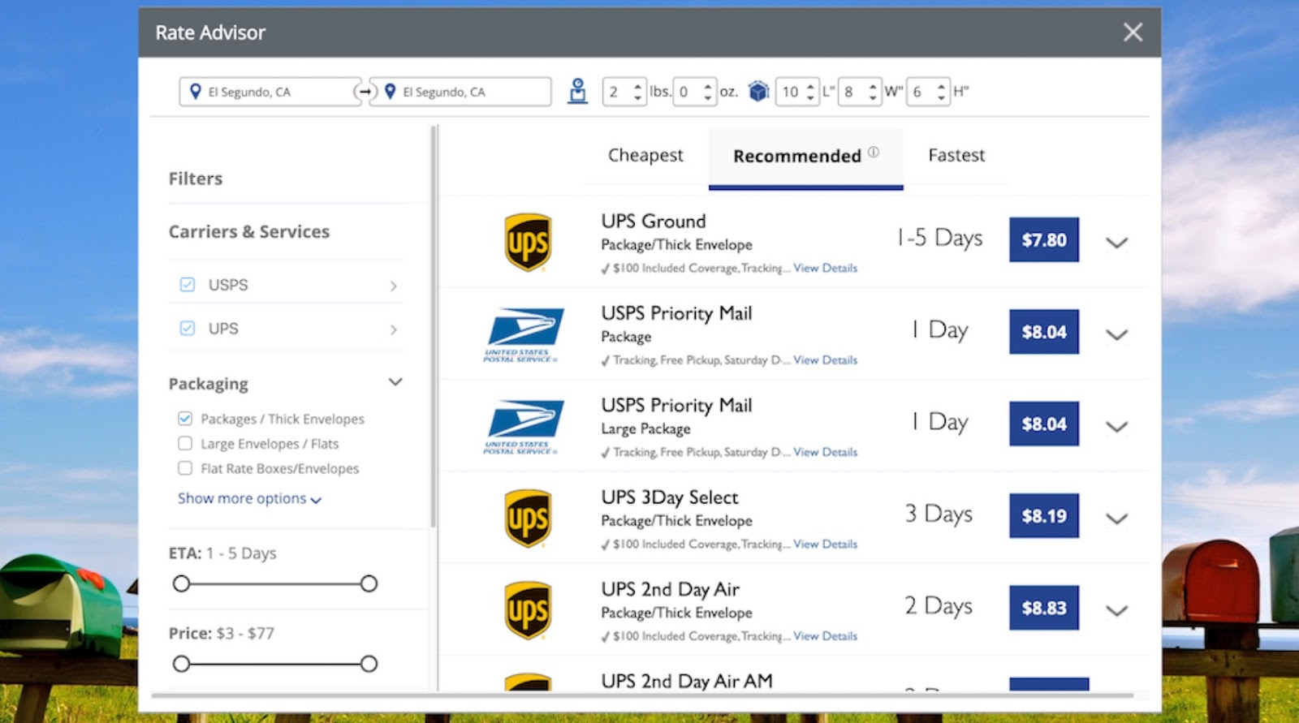Image resolution: width=1299 pixels, height=723 pixels.
Task: Enable the Large Envelopes / Flats checkbox
Action: pyautogui.click(x=185, y=444)
